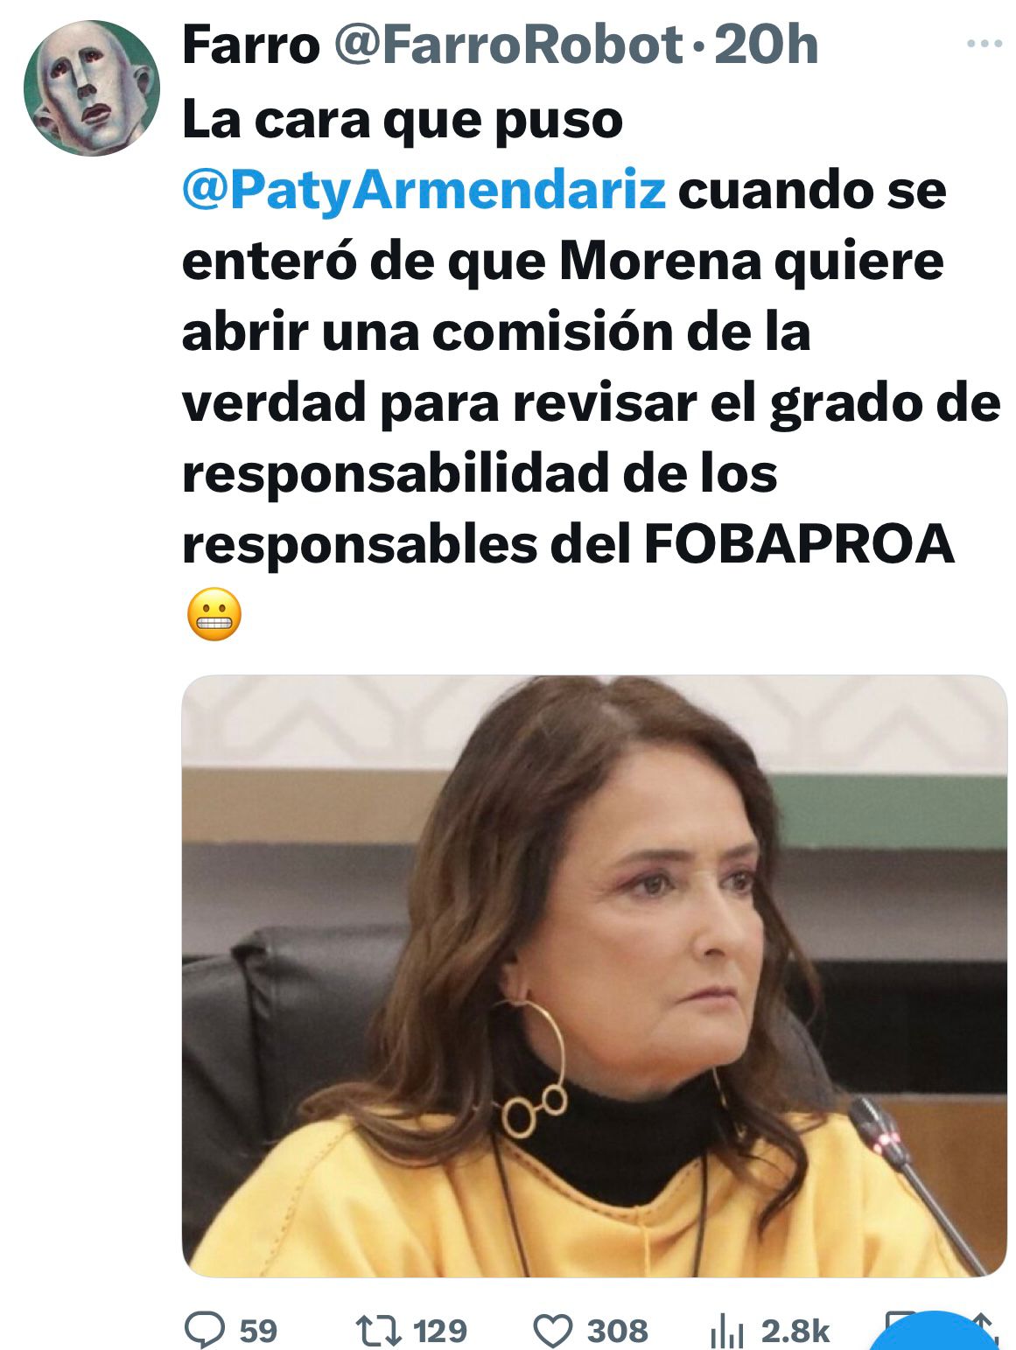Open the @FarroRobot handle
This screenshot has height=1350, width=1016.
[508, 45]
